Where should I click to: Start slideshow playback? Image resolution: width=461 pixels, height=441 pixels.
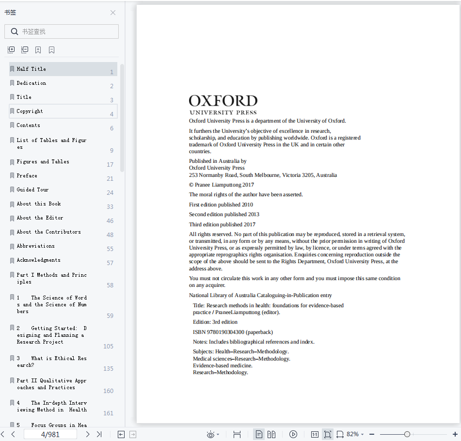(x=293, y=434)
